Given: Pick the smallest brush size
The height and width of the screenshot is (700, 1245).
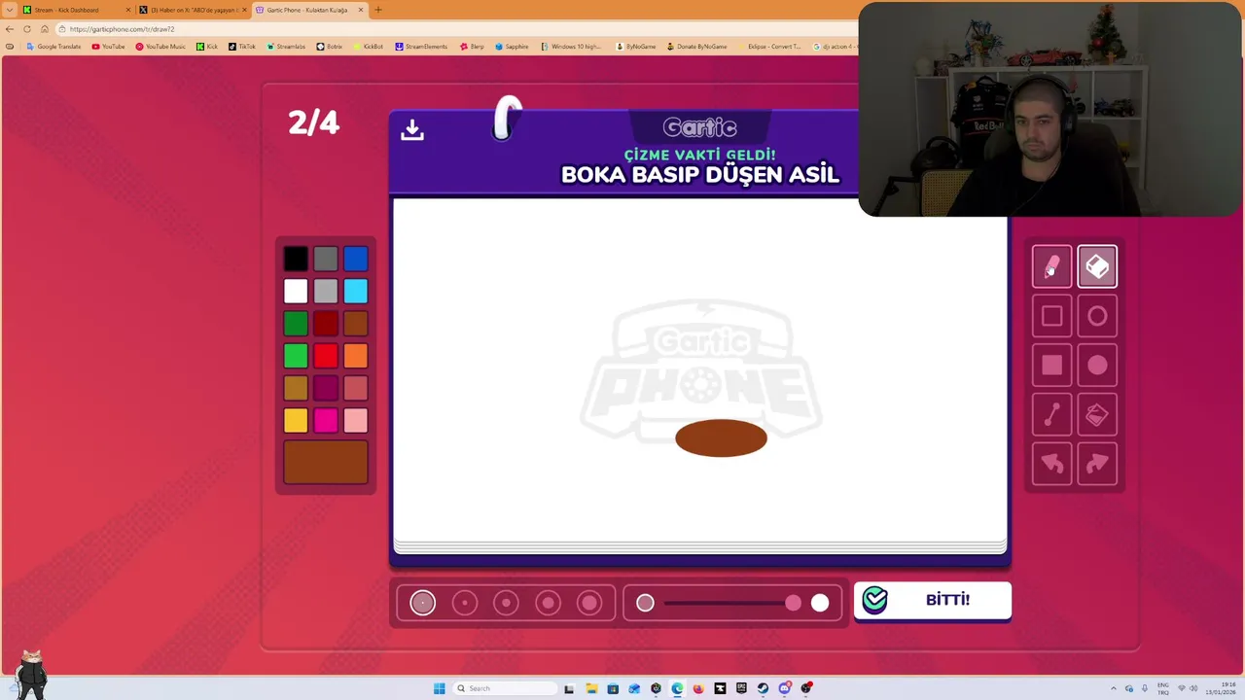Looking at the screenshot, I should point(423,603).
